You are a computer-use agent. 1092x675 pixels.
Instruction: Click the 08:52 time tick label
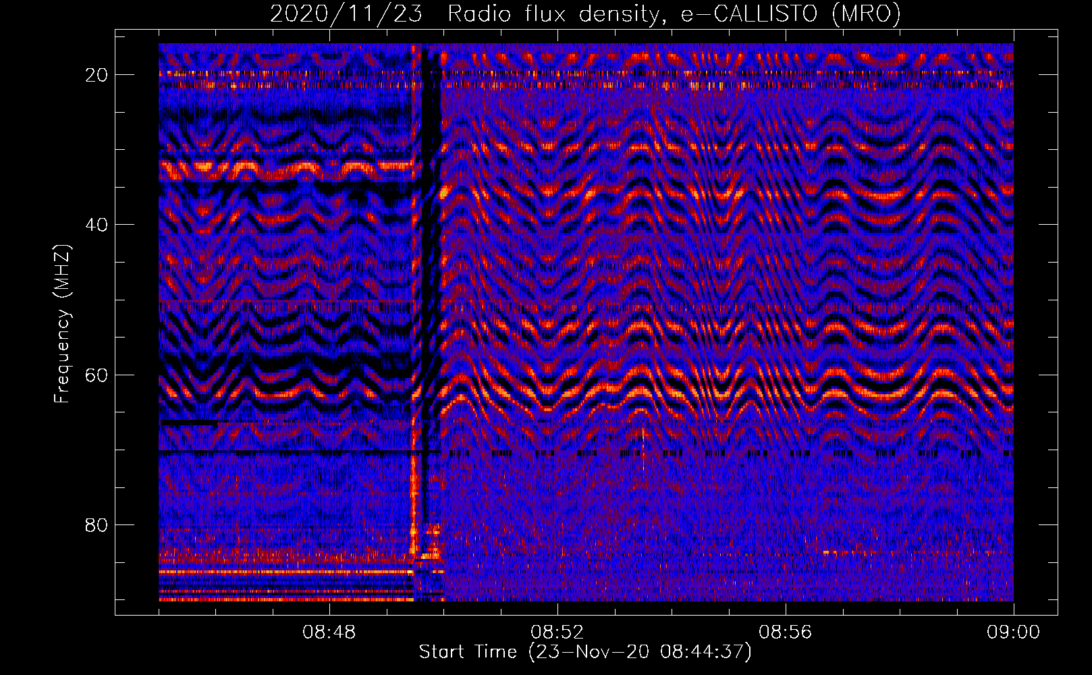[557, 632]
